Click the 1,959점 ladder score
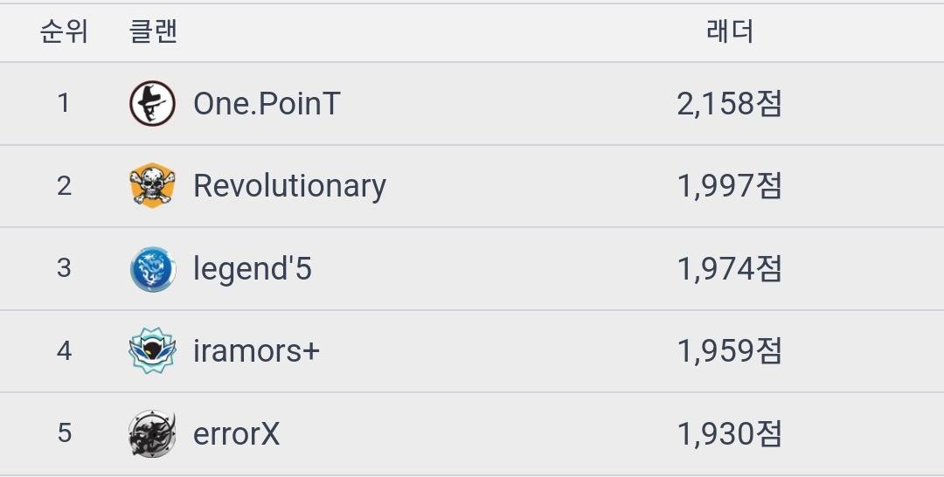 (729, 351)
